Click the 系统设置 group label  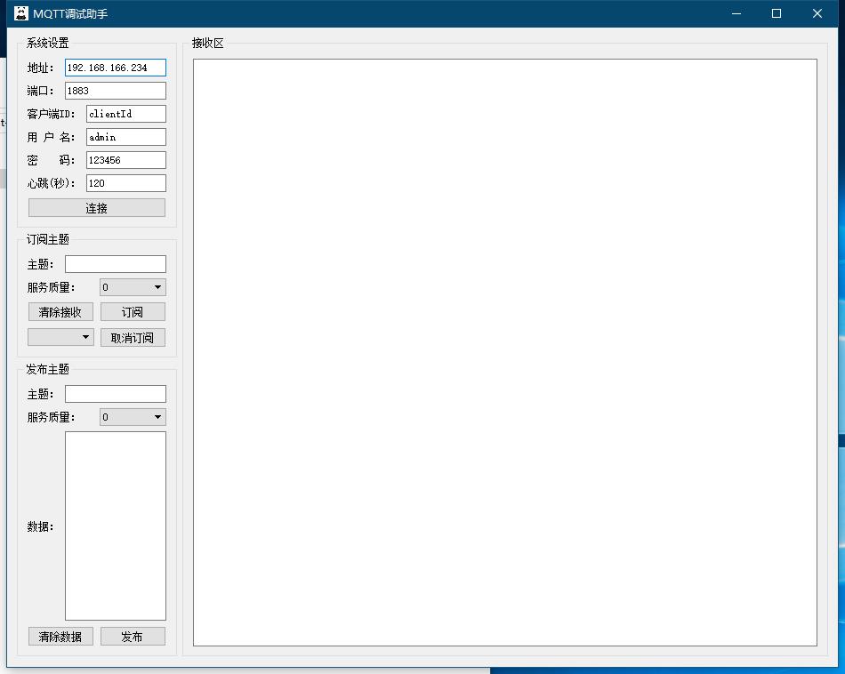[47, 43]
